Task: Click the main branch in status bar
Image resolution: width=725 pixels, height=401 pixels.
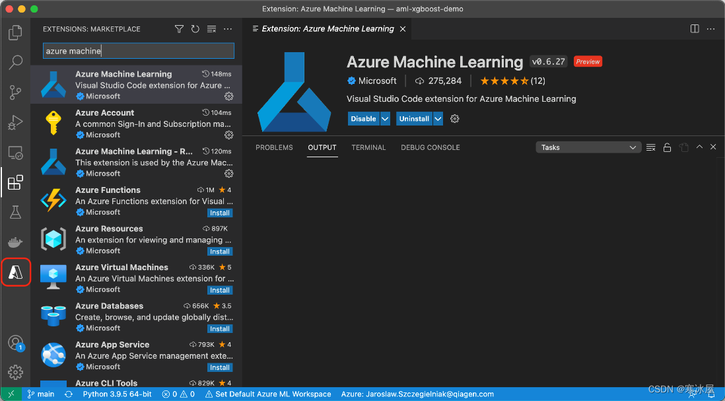Action: pyautogui.click(x=41, y=394)
